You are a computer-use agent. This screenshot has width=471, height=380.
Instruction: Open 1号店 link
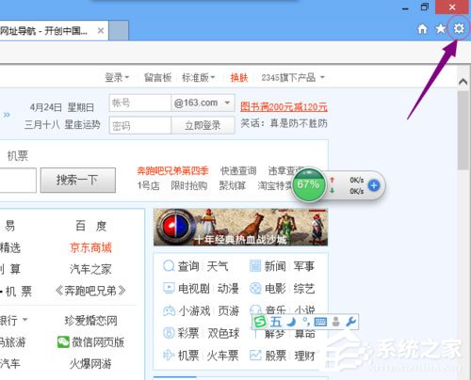click(148, 185)
